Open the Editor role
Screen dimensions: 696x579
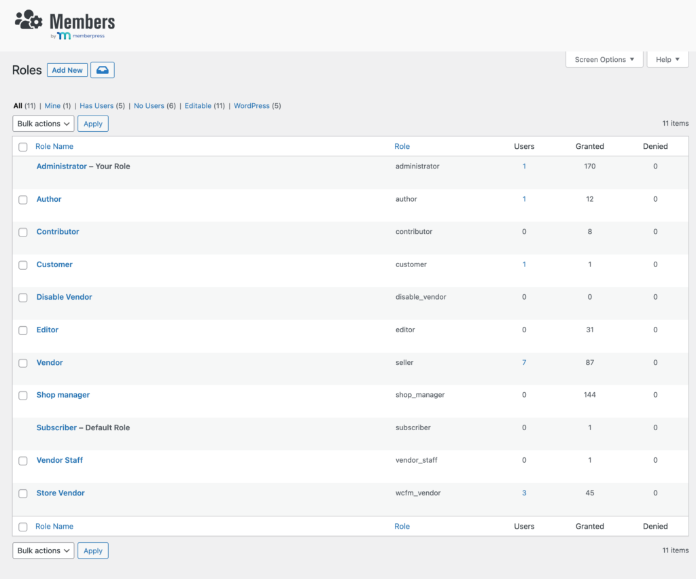tap(48, 330)
